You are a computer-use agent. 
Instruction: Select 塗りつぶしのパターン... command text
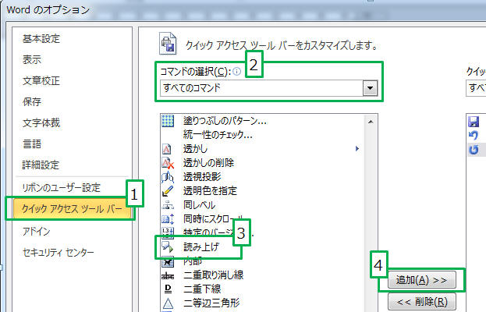coord(225,121)
